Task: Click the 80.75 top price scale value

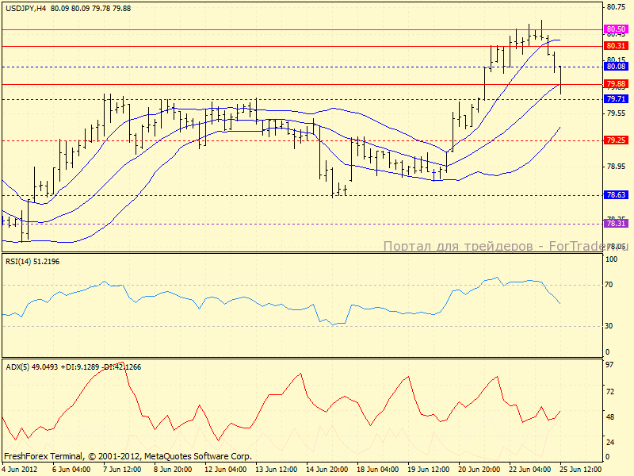Action: tap(615, 7)
